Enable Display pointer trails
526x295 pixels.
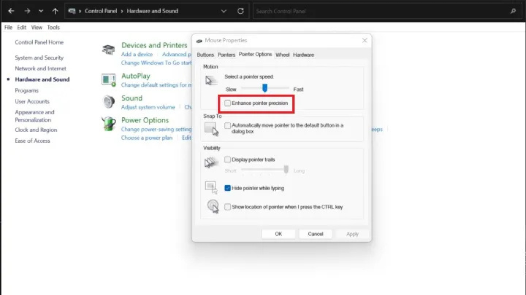click(x=227, y=160)
